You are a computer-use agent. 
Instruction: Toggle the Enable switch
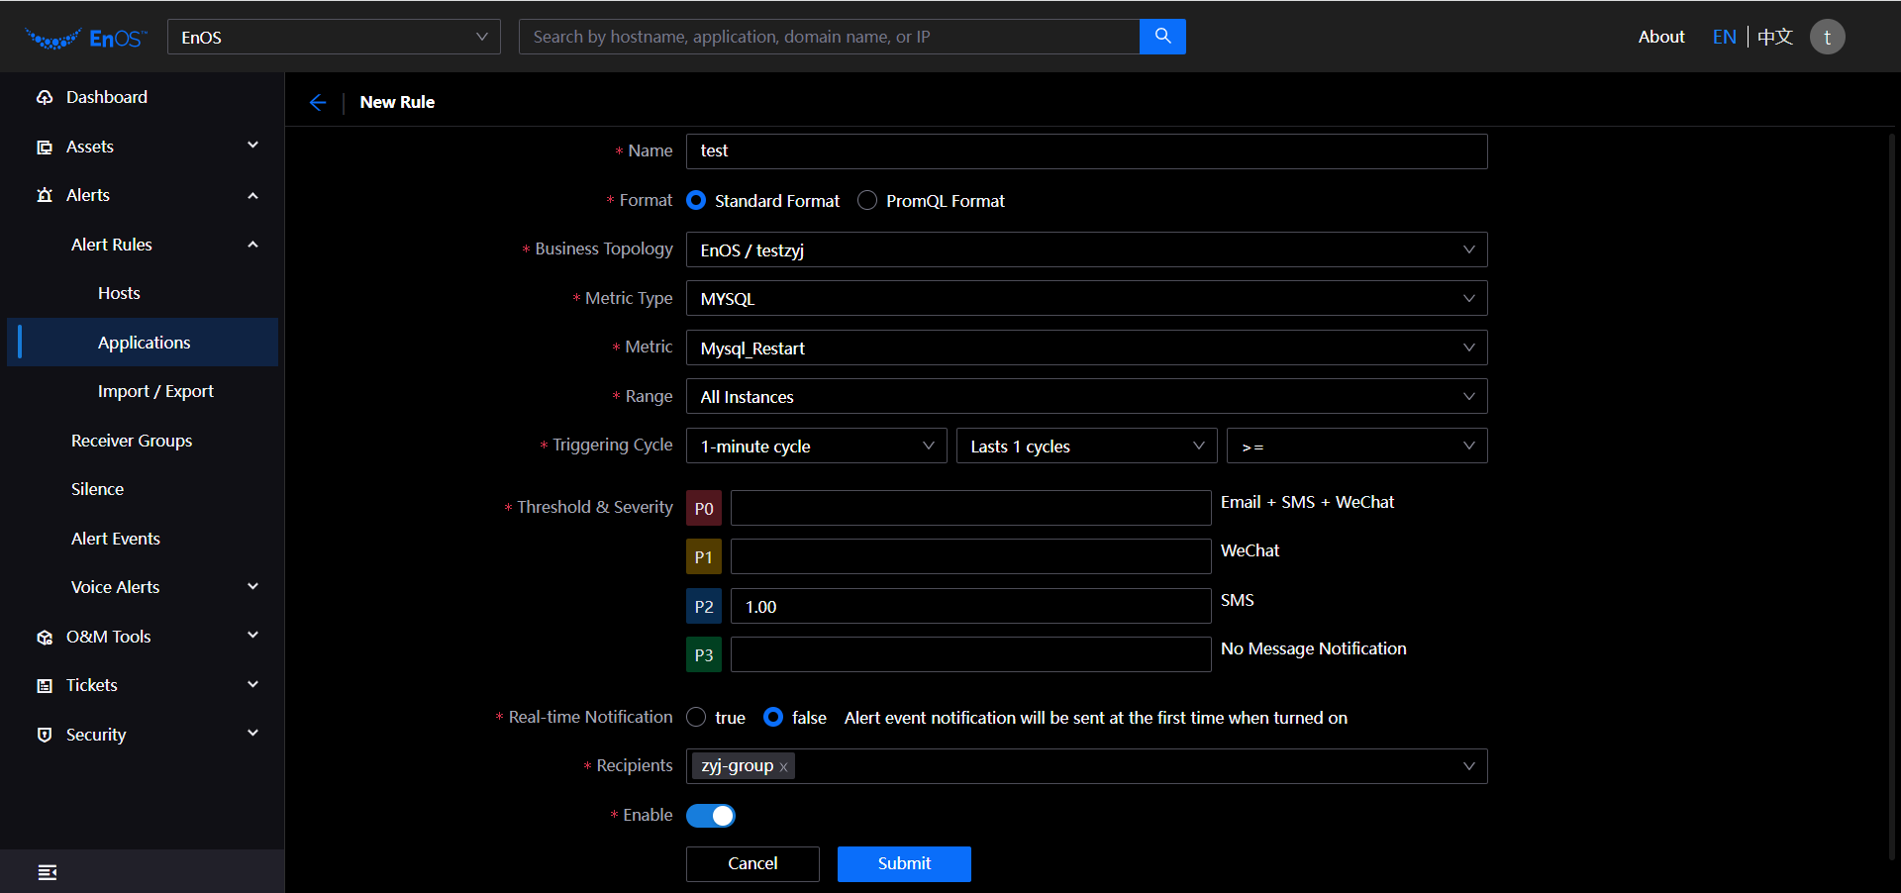click(711, 815)
